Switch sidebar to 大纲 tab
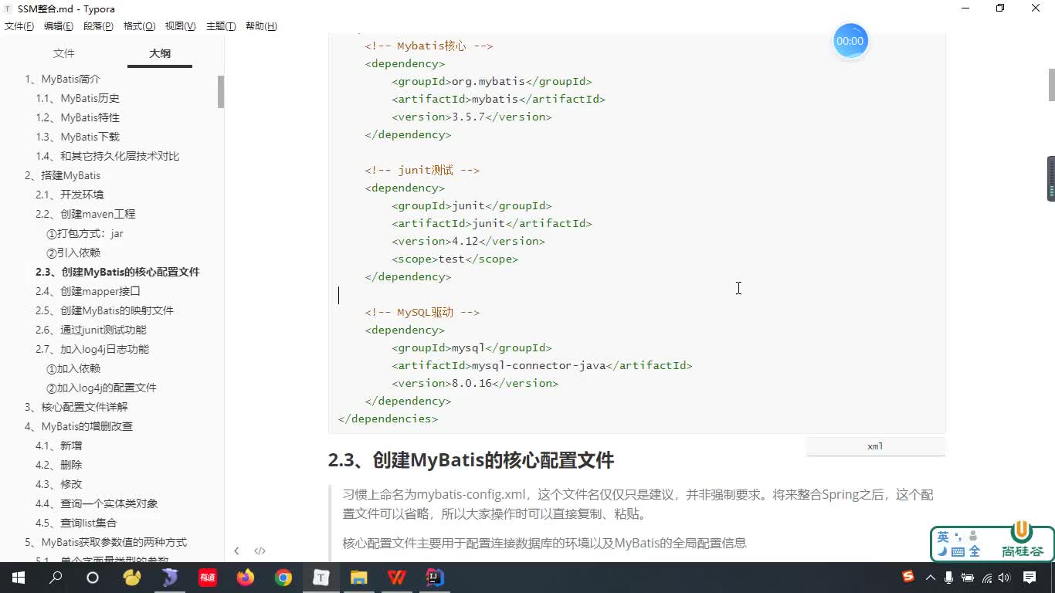 [160, 53]
